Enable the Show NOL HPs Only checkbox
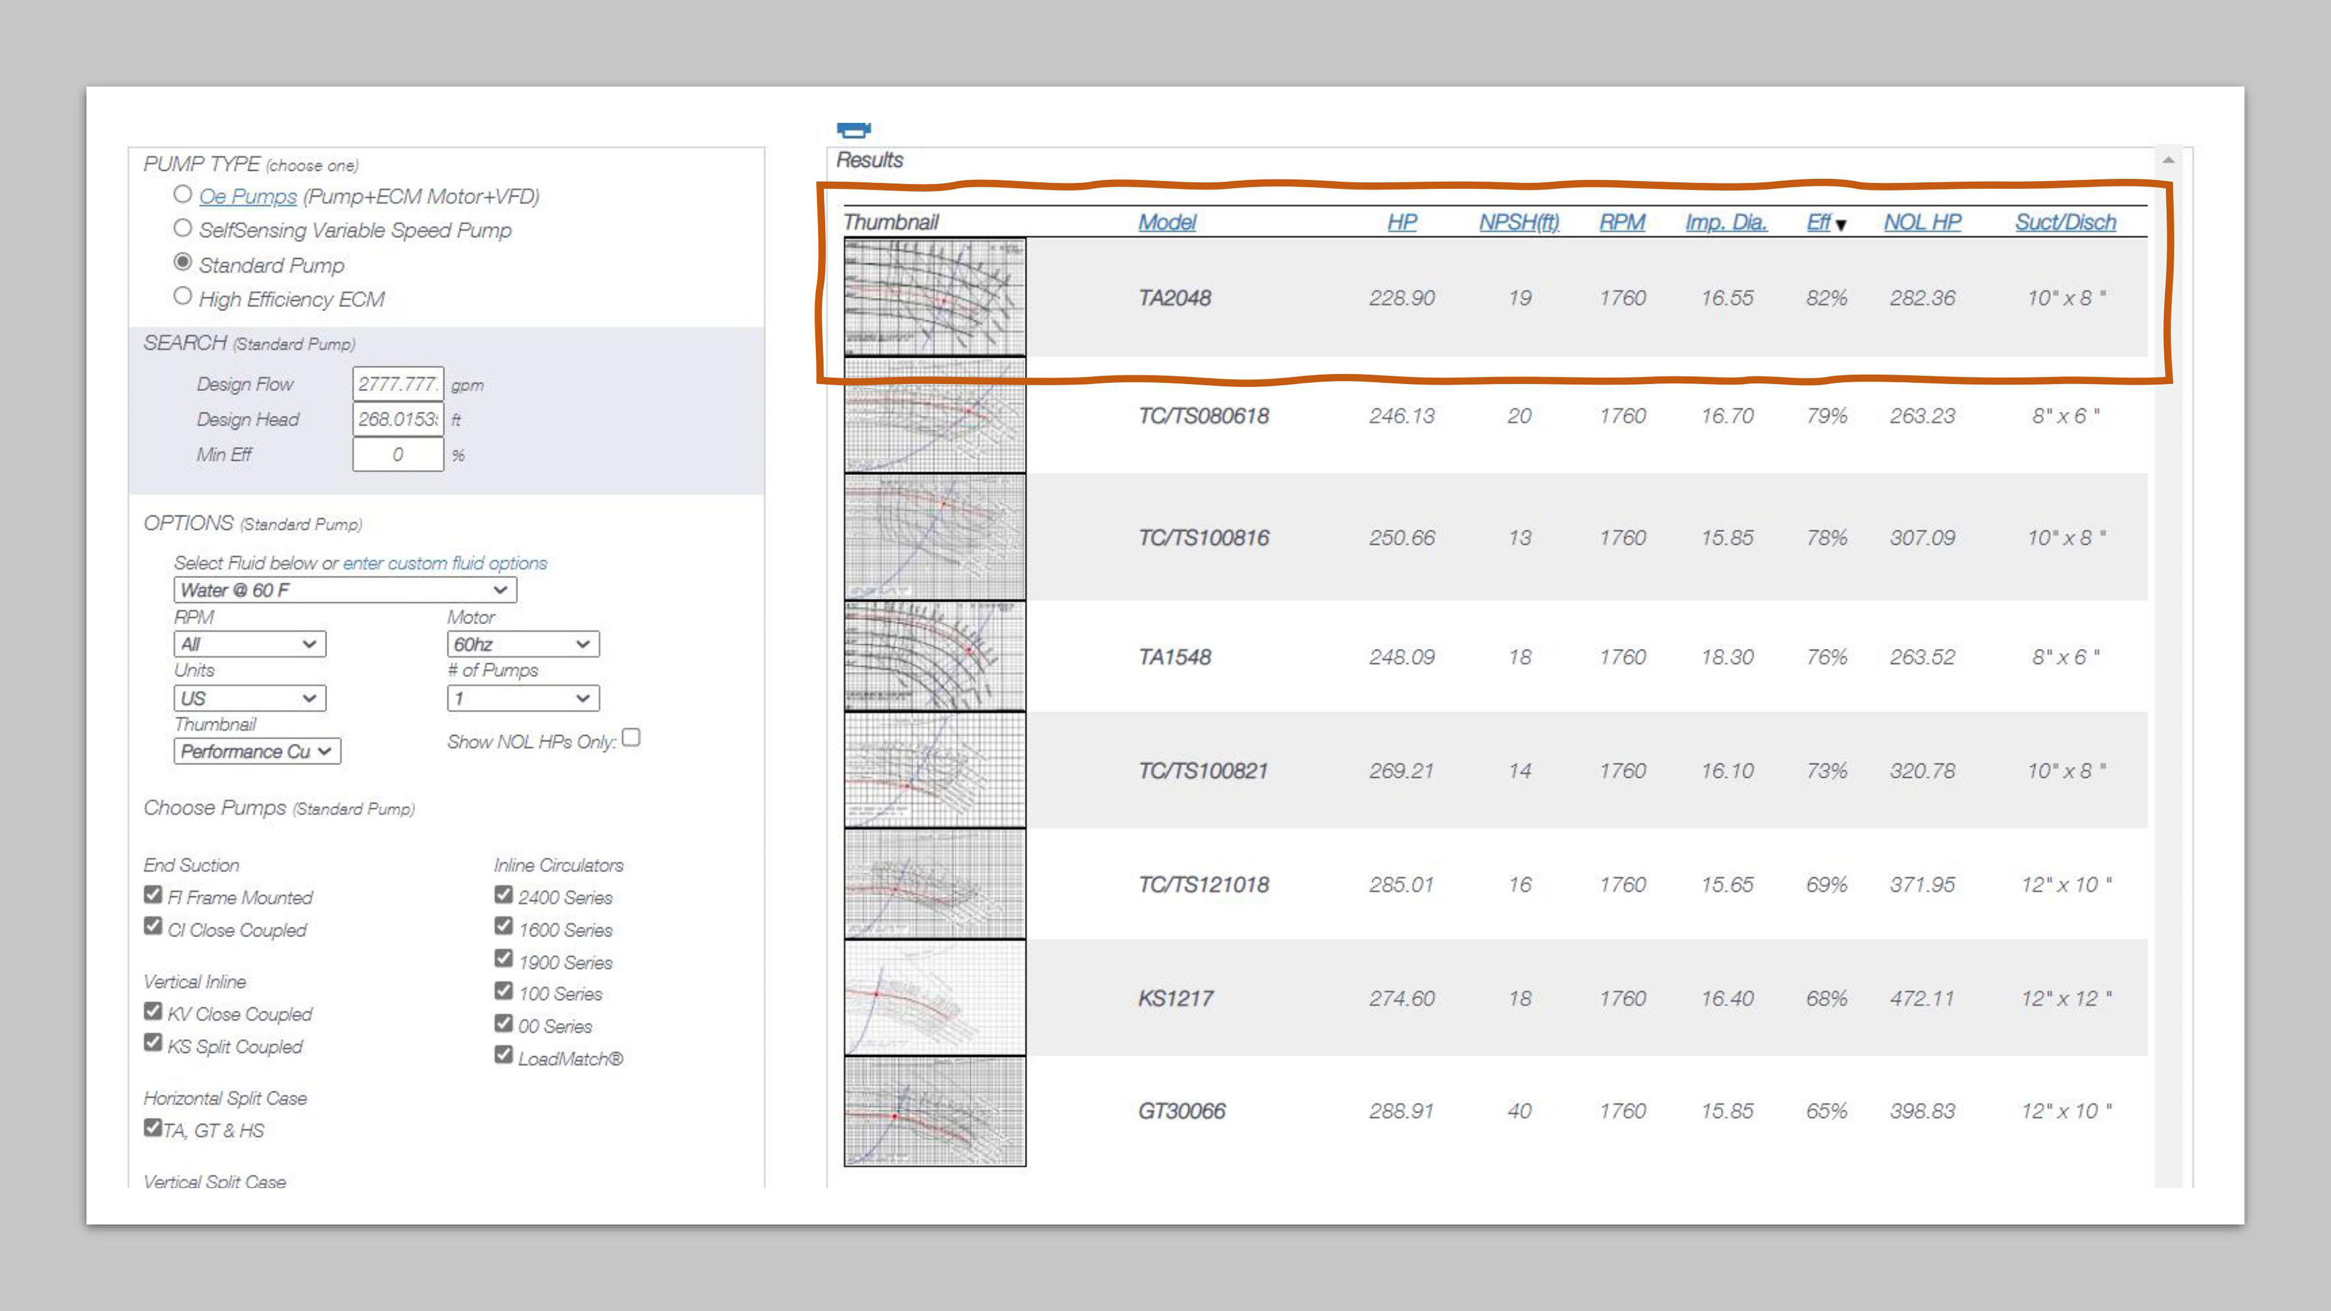Image resolution: width=2331 pixels, height=1311 pixels. [x=631, y=737]
